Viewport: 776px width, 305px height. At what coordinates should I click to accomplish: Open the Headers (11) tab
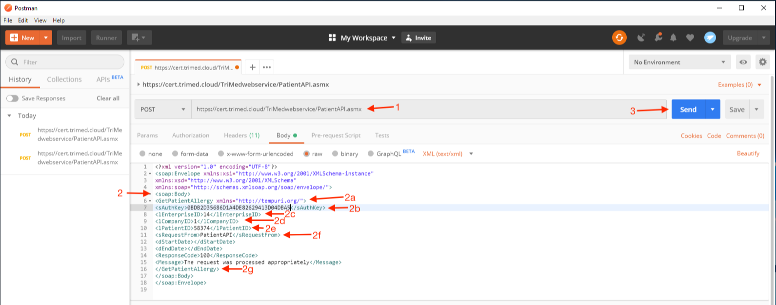(x=242, y=135)
